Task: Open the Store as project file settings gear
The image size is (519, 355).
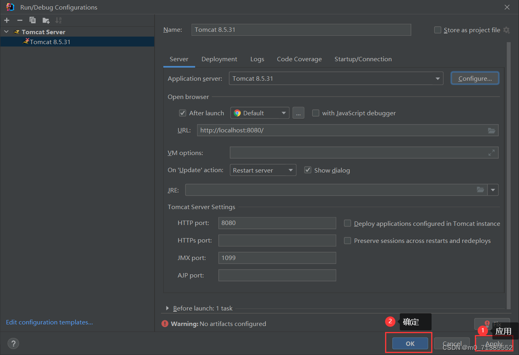Action: (506, 30)
